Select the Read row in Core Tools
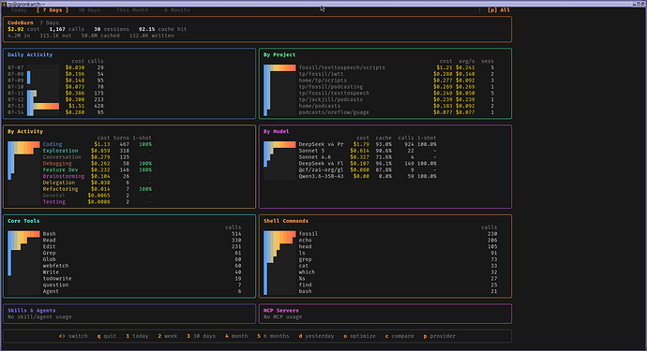647x351 pixels. click(124, 241)
